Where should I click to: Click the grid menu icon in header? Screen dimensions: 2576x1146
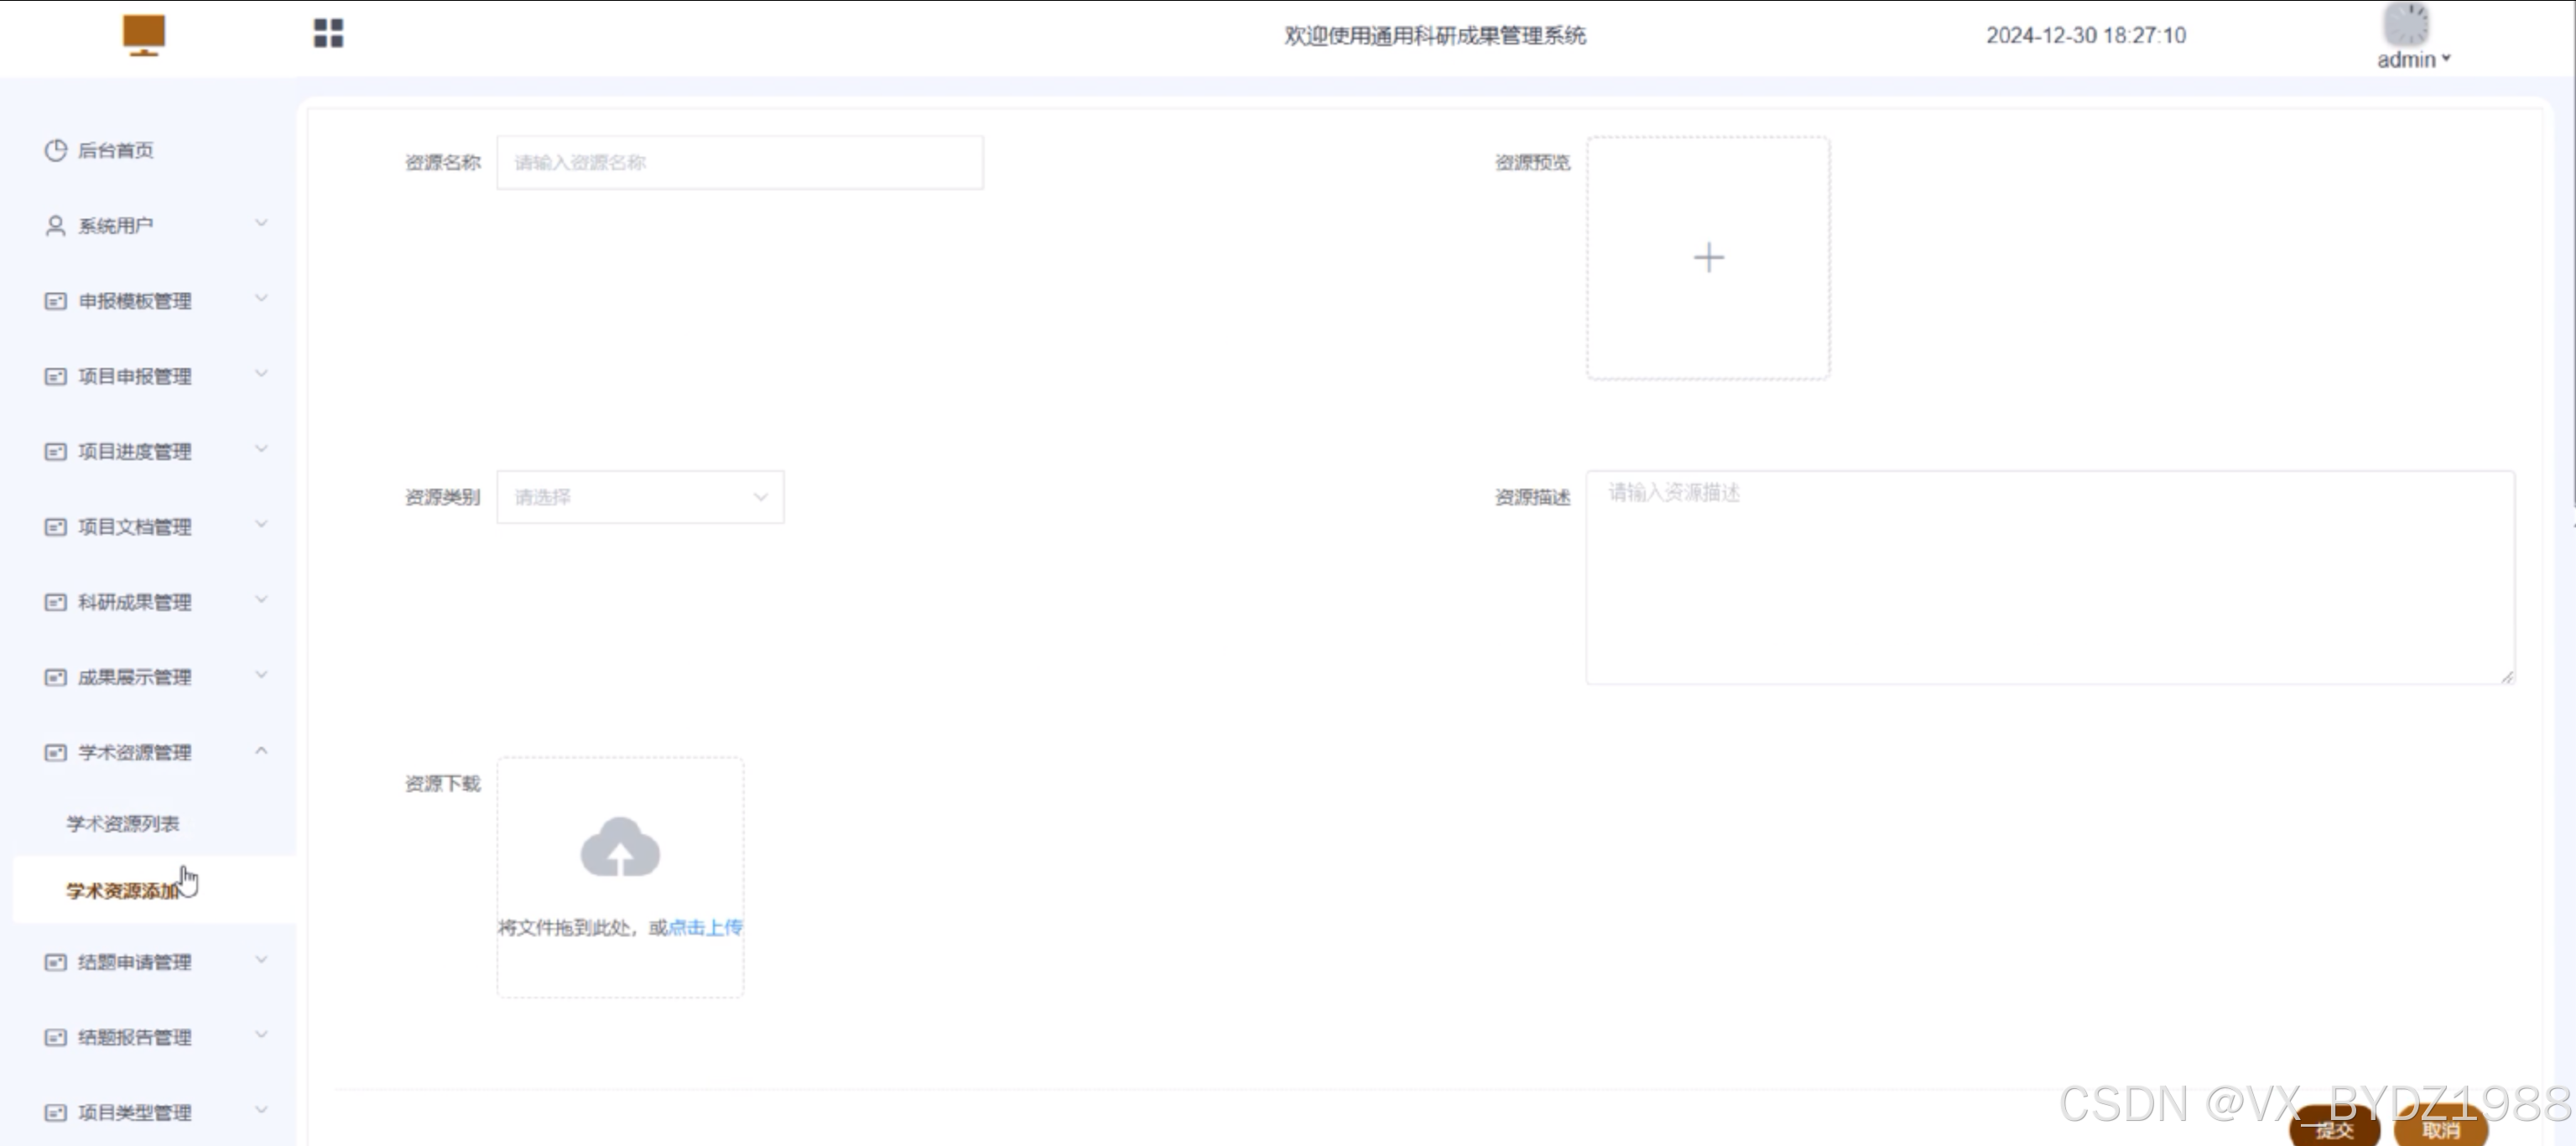pos(328,33)
